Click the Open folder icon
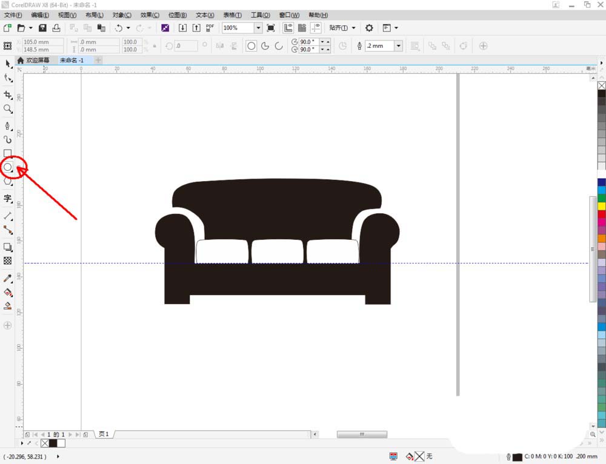Screen dimensions: 606x464 point(21,28)
